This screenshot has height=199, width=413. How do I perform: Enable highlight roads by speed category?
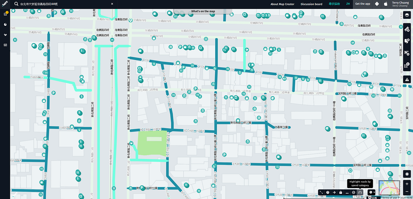pos(360,192)
